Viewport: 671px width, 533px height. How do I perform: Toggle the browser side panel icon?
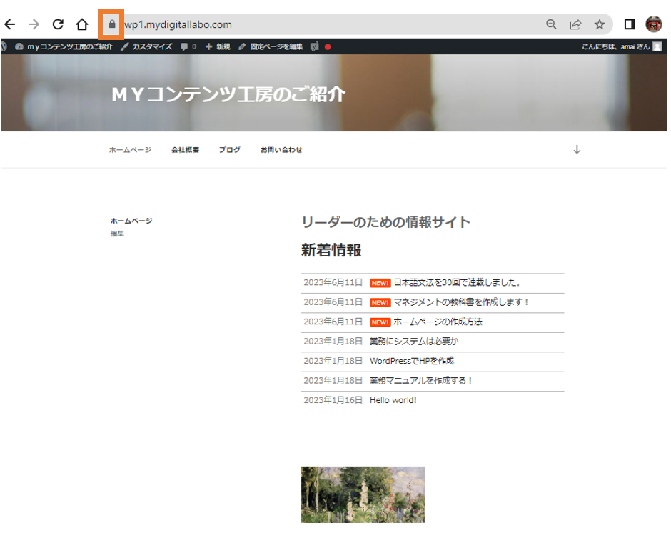click(x=630, y=24)
